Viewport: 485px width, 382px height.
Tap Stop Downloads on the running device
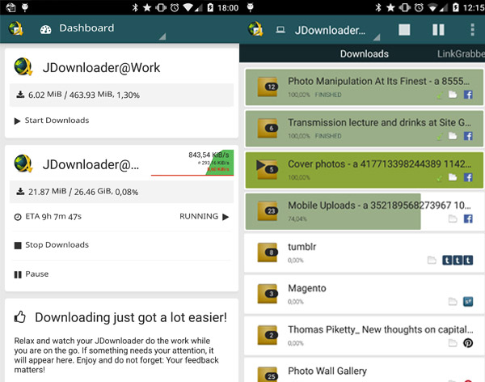[52, 244]
